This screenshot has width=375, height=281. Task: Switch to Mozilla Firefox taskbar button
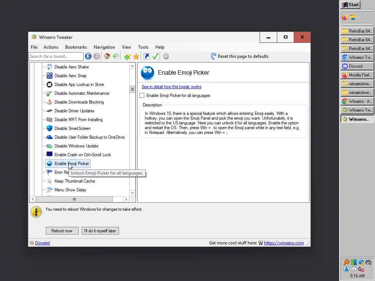pyautogui.click(x=357, y=75)
